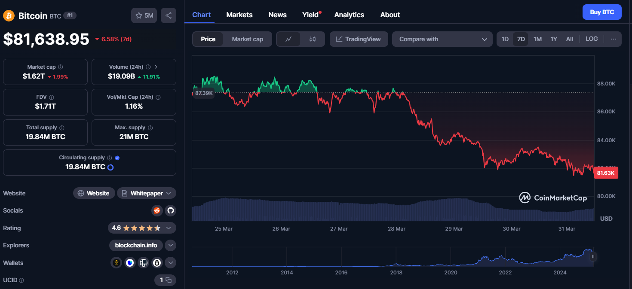632x289 pixels.
Task: Select the Price chart toggle
Action: point(208,39)
